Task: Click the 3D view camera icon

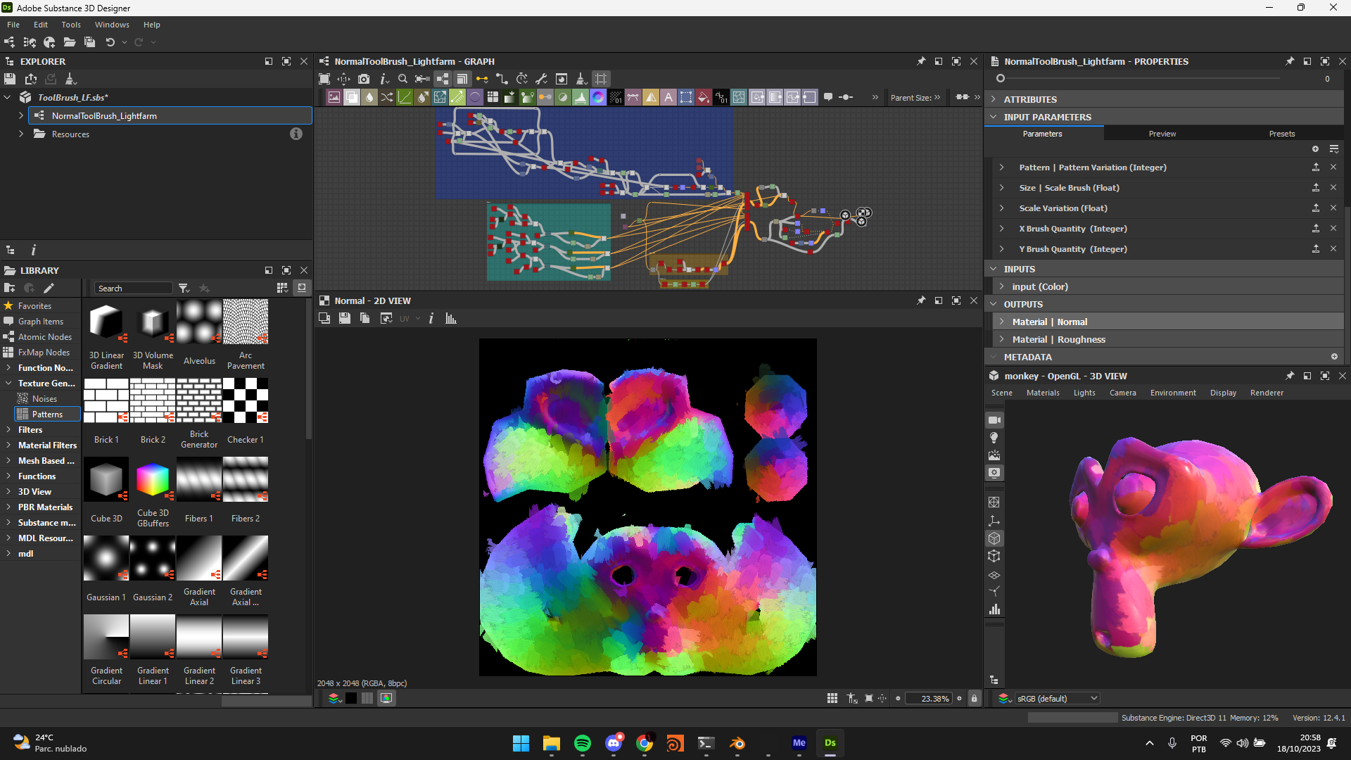Action: pos(994,420)
